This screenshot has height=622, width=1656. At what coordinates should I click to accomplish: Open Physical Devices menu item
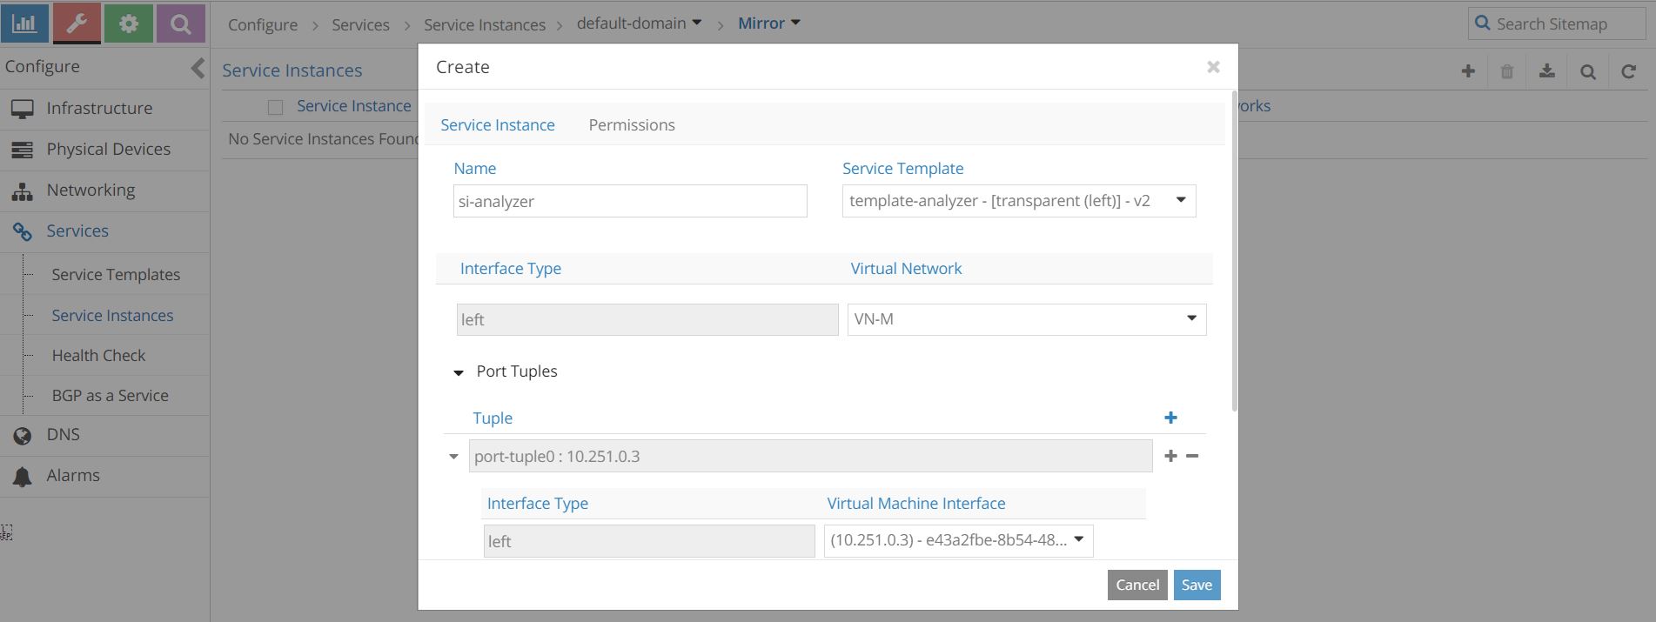pyautogui.click(x=108, y=150)
